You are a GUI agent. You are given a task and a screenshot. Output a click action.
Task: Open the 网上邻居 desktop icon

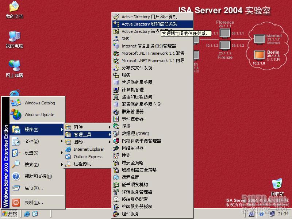[x=14, y=69]
